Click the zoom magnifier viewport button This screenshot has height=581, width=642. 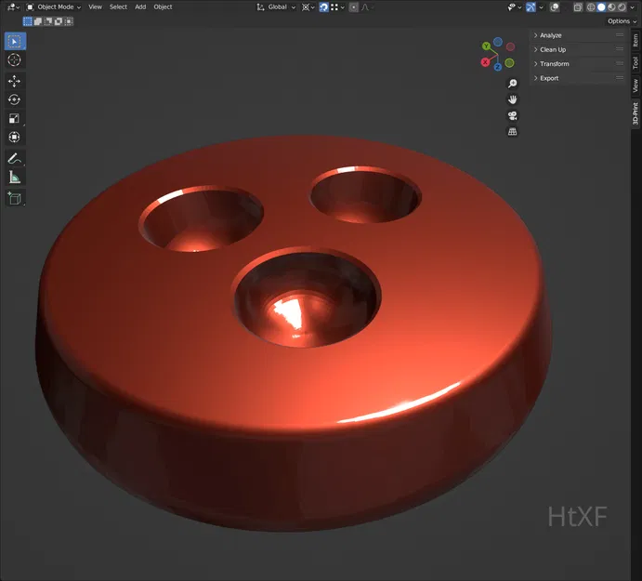tap(512, 84)
